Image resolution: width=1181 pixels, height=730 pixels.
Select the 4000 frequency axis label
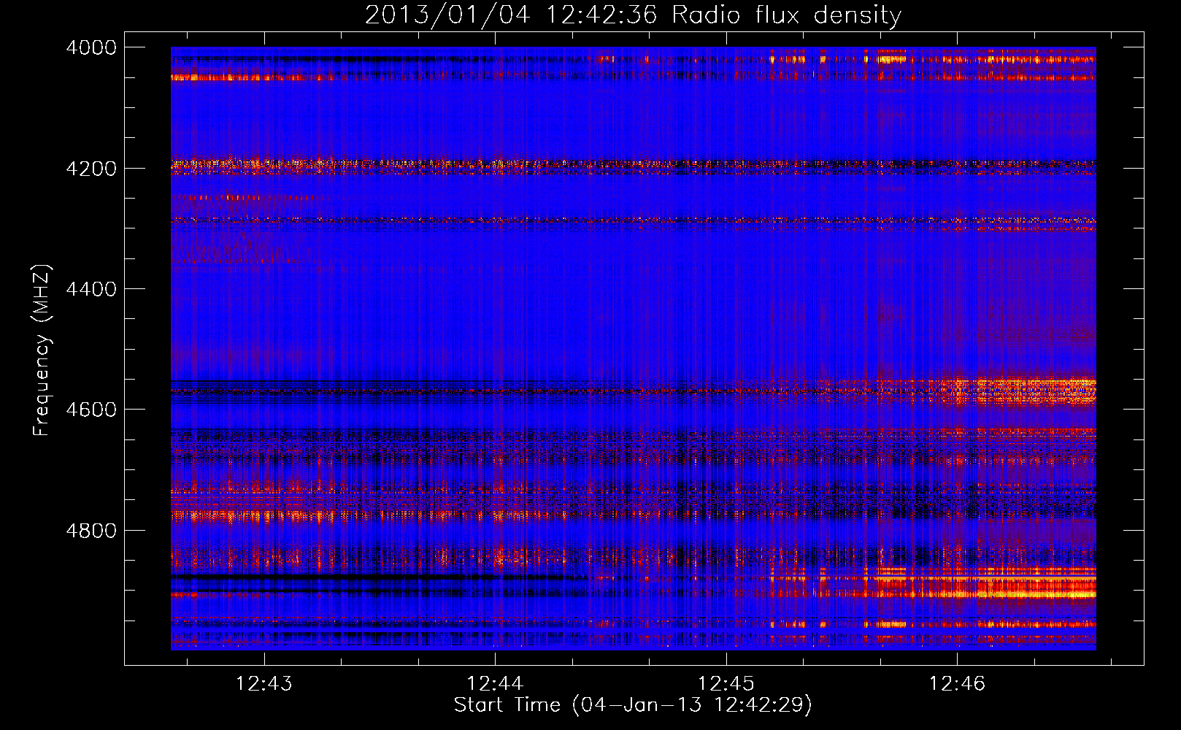pyautogui.click(x=91, y=47)
